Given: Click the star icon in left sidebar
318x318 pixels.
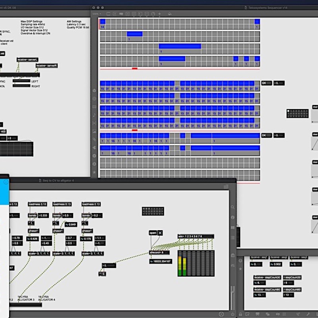Looking at the screenshot, I should 94,173.
